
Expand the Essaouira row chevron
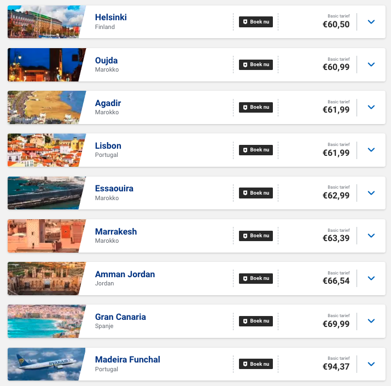[x=371, y=193]
